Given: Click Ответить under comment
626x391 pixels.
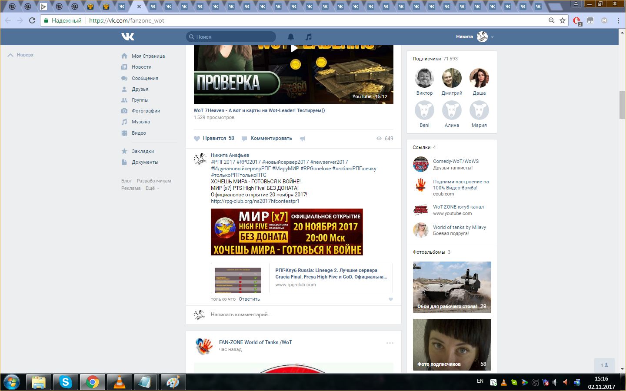Looking at the screenshot, I should tap(249, 299).
